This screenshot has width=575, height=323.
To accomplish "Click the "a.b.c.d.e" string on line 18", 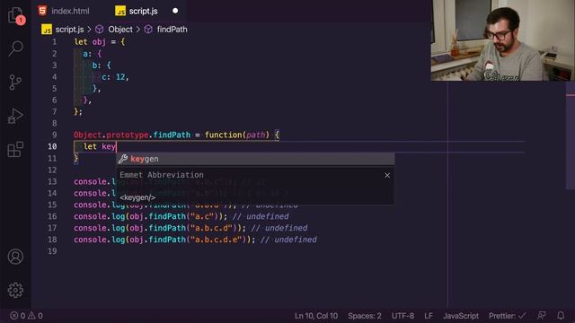I will click(x=216, y=240).
